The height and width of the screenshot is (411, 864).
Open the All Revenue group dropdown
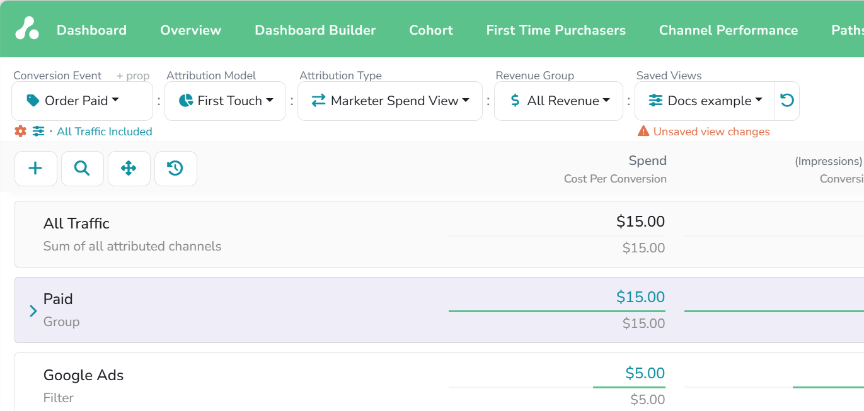tap(559, 101)
